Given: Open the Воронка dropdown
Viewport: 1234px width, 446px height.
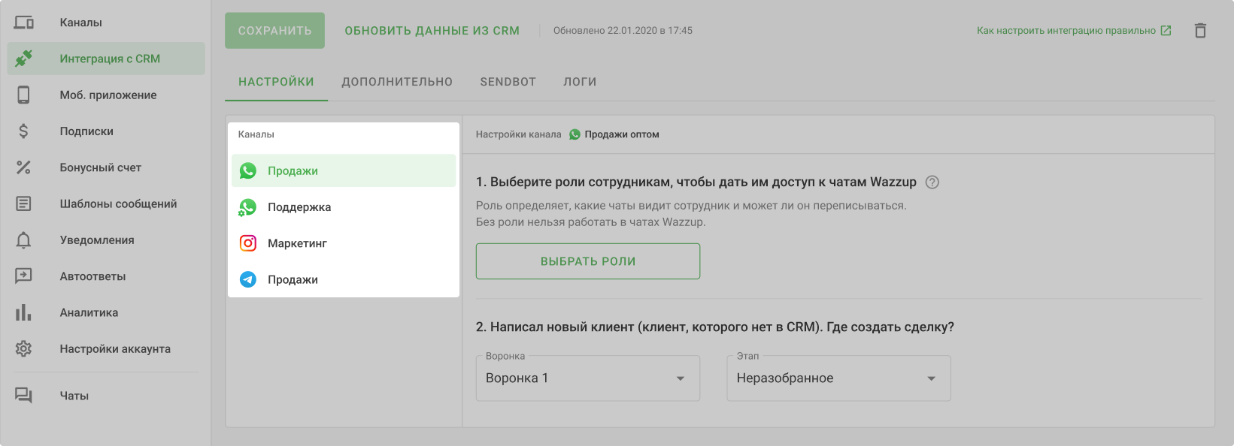Looking at the screenshot, I should (x=588, y=378).
